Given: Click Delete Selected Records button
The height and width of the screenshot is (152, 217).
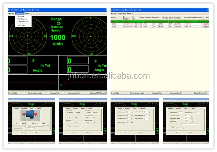Looking at the screenshot, I should click(x=149, y=18).
